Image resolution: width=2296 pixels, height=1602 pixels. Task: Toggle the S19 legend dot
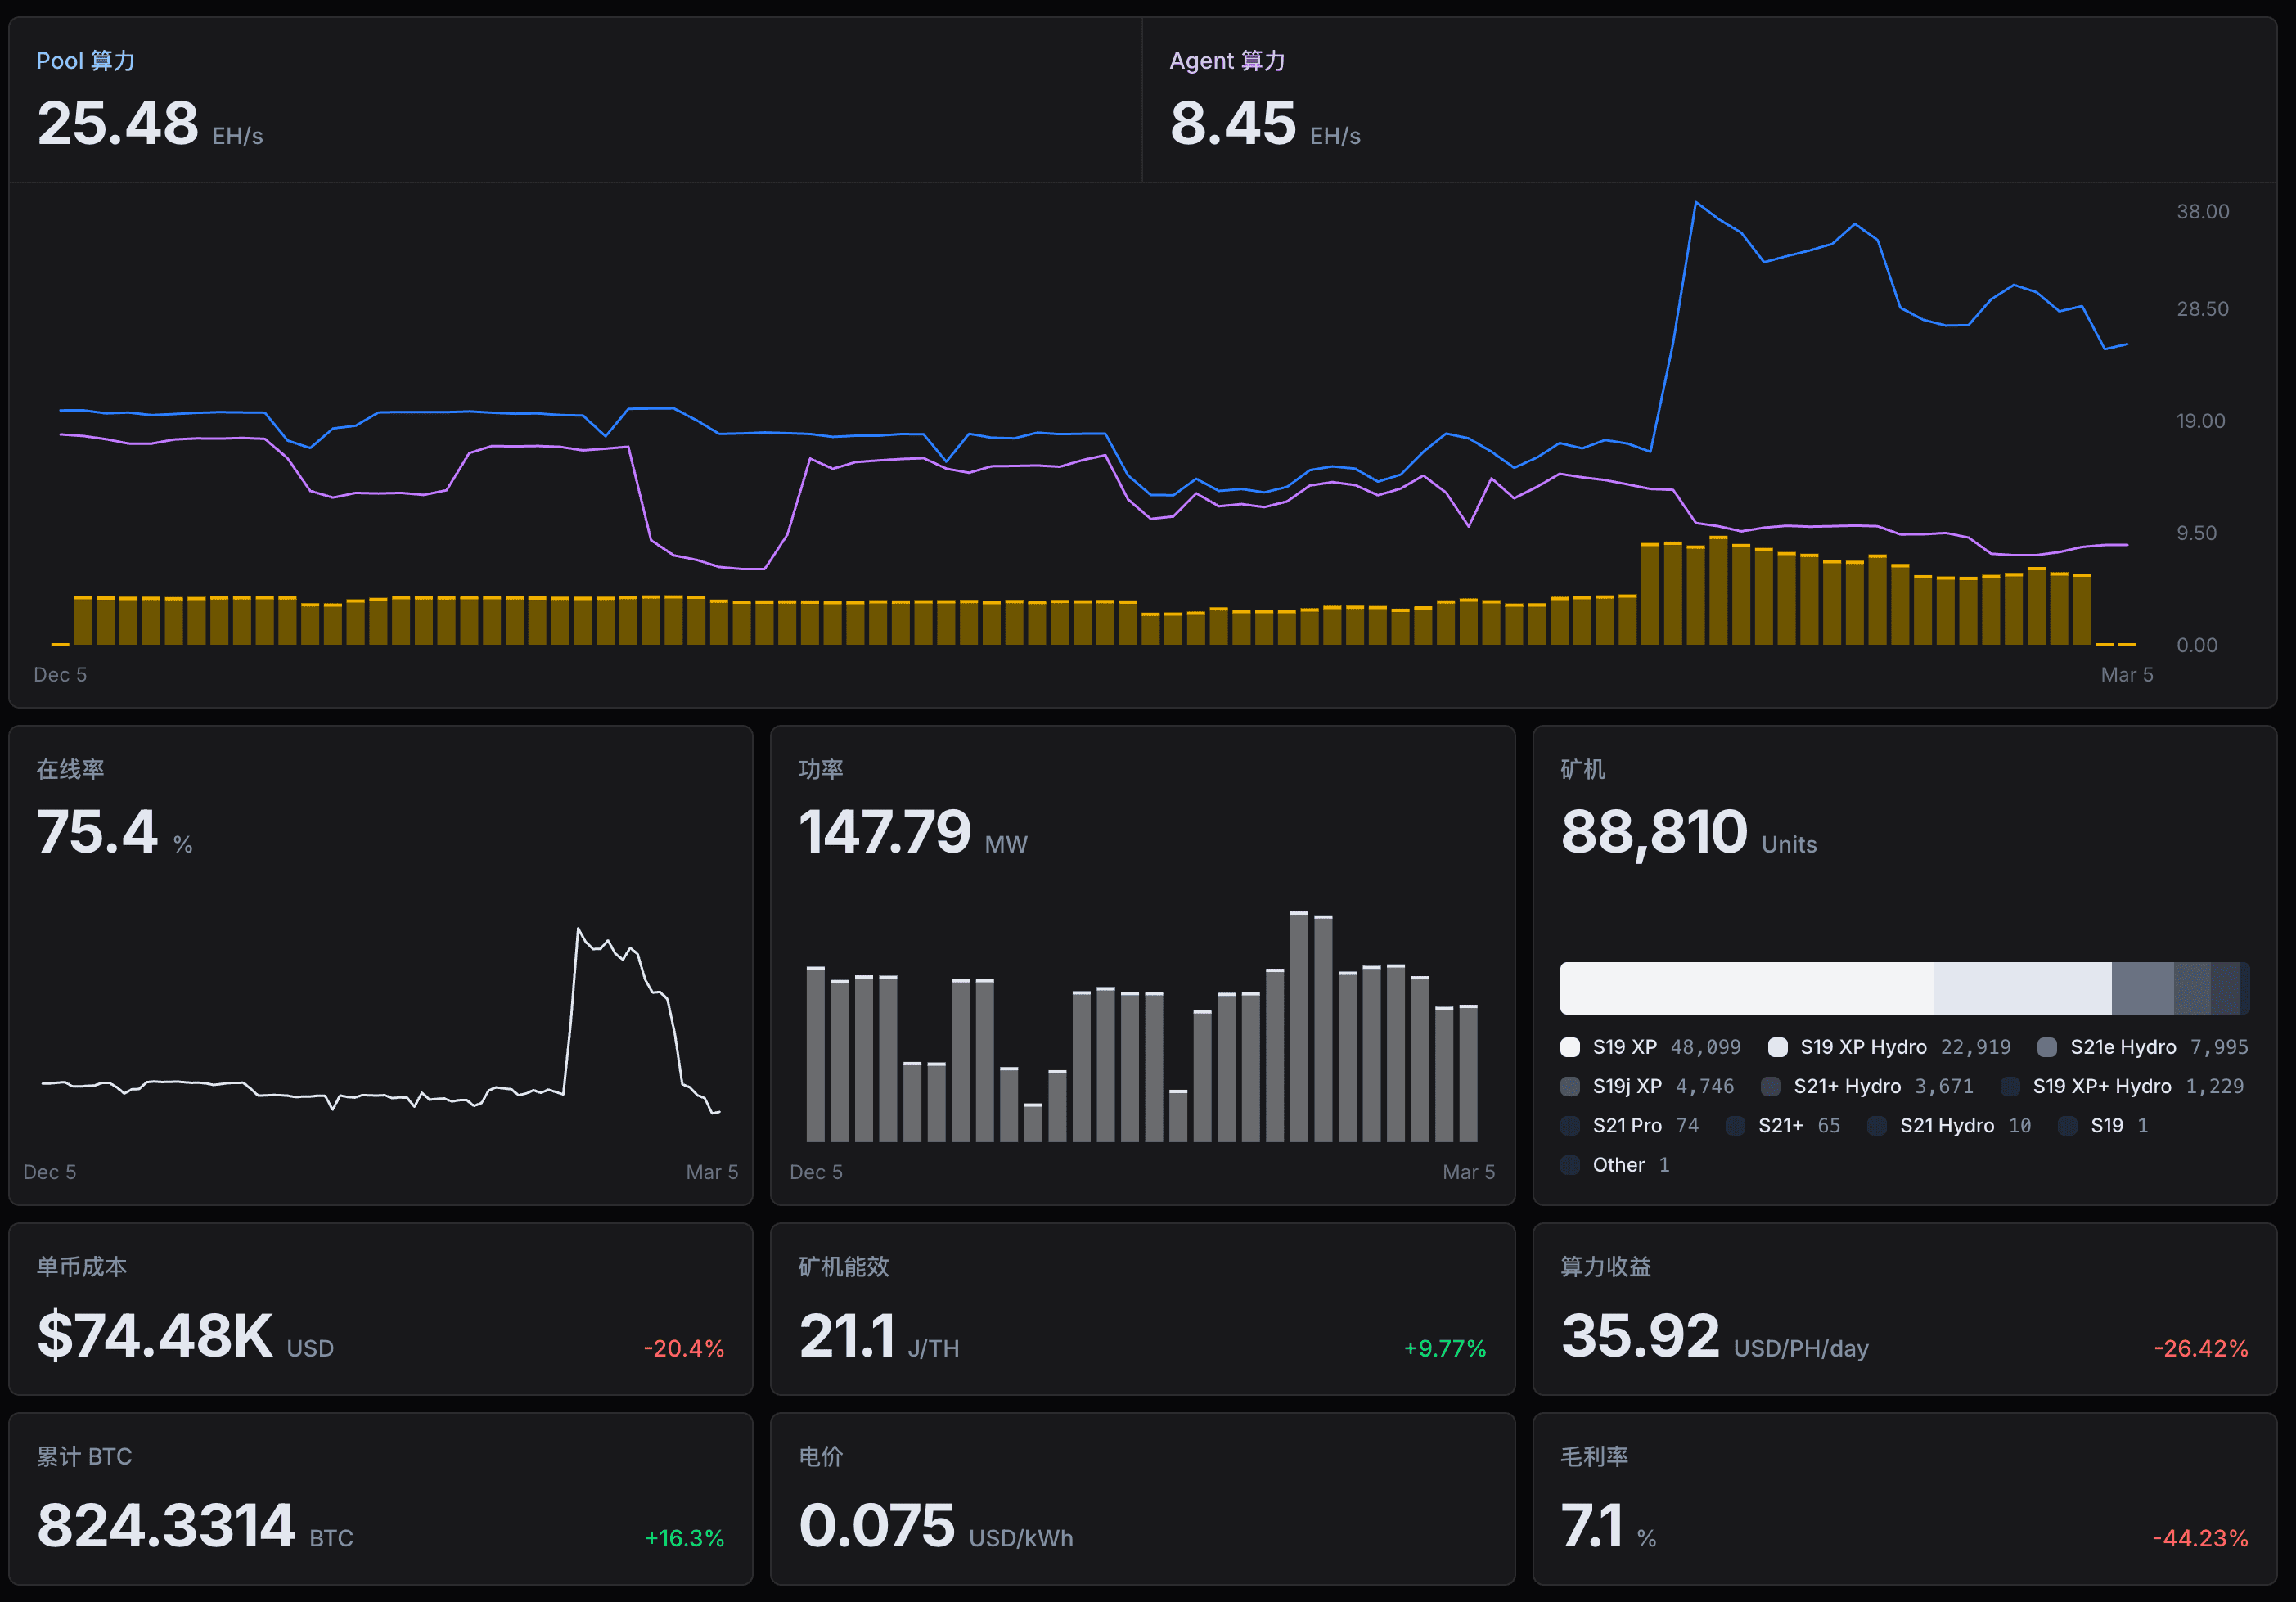tap(2067, 1125)
